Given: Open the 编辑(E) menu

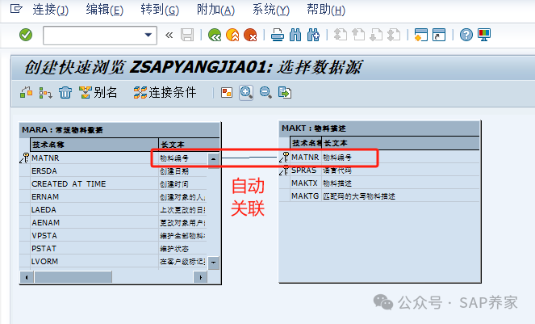Looking at the screenshot, I should click(104, 10).
